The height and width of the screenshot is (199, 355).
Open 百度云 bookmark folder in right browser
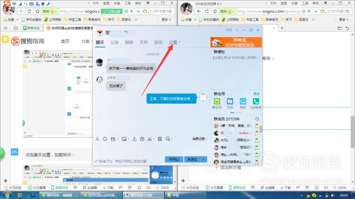(301, 20)
